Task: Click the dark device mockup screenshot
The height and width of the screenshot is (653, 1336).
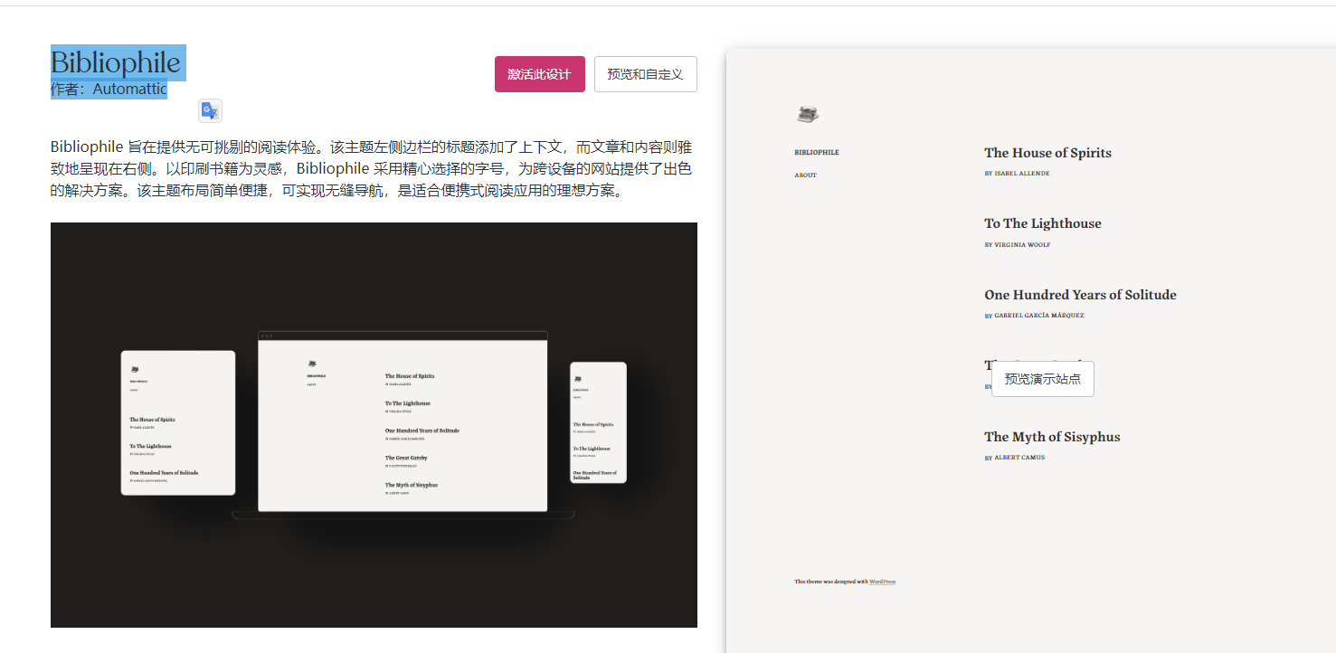Action: [374, 425]
